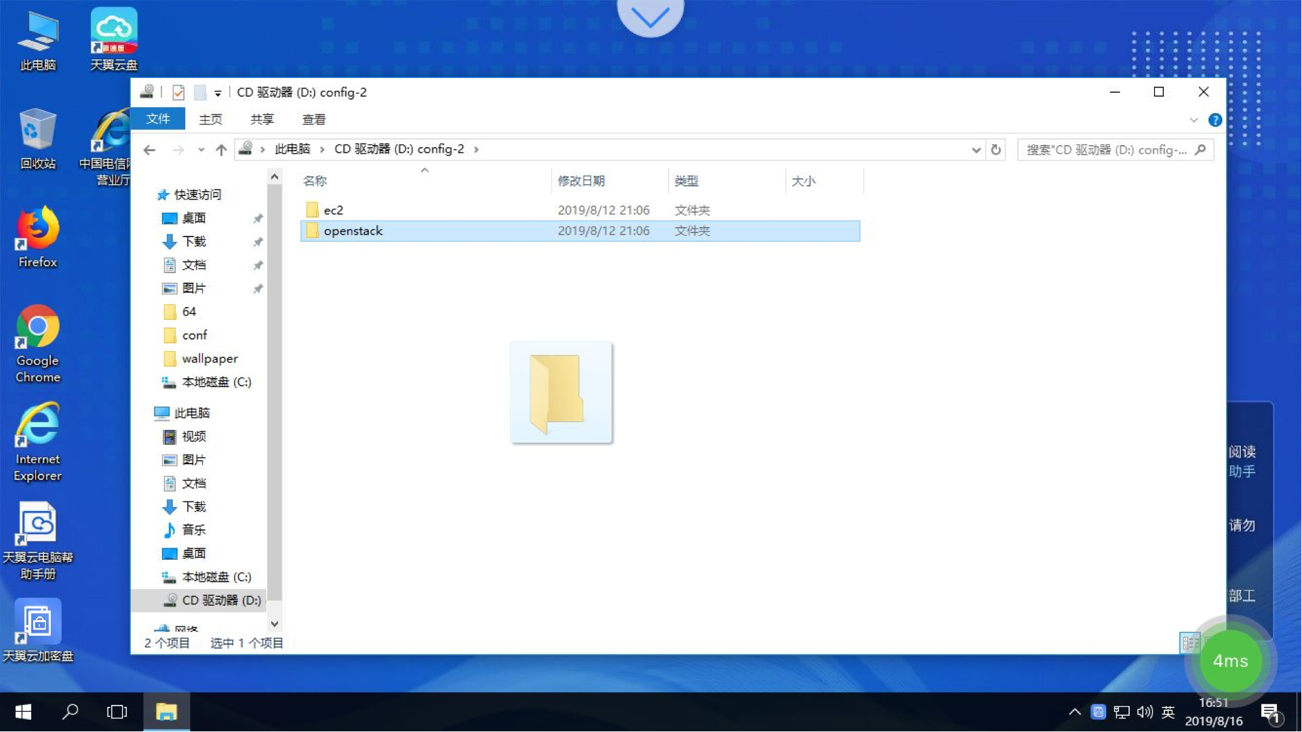
Task: Click the refresh navigation button
Action: 996,149
